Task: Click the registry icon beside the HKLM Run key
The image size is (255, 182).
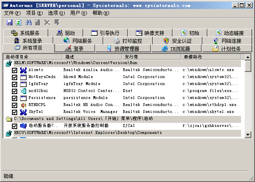Action: click(9, 63)
